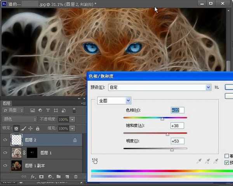Click the add layer mask icon
233x186 pixels.
[42, 177]
